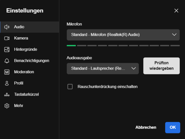
Task: Click the Einstellungen dialog title
Action: 25,11
